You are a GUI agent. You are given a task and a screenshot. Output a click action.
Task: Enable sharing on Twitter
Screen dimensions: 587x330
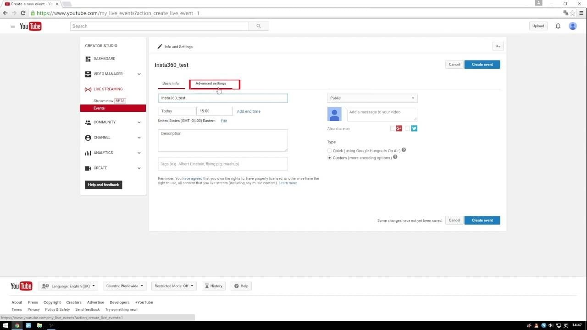click(414, 128)
